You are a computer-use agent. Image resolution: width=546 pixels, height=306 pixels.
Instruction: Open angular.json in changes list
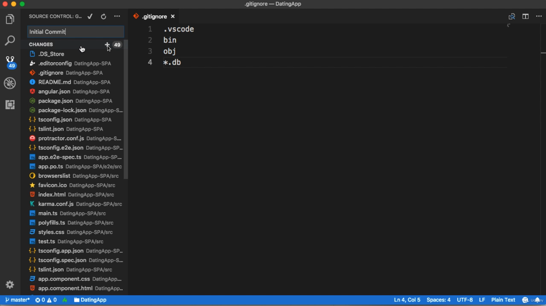[x=75, y=92]
